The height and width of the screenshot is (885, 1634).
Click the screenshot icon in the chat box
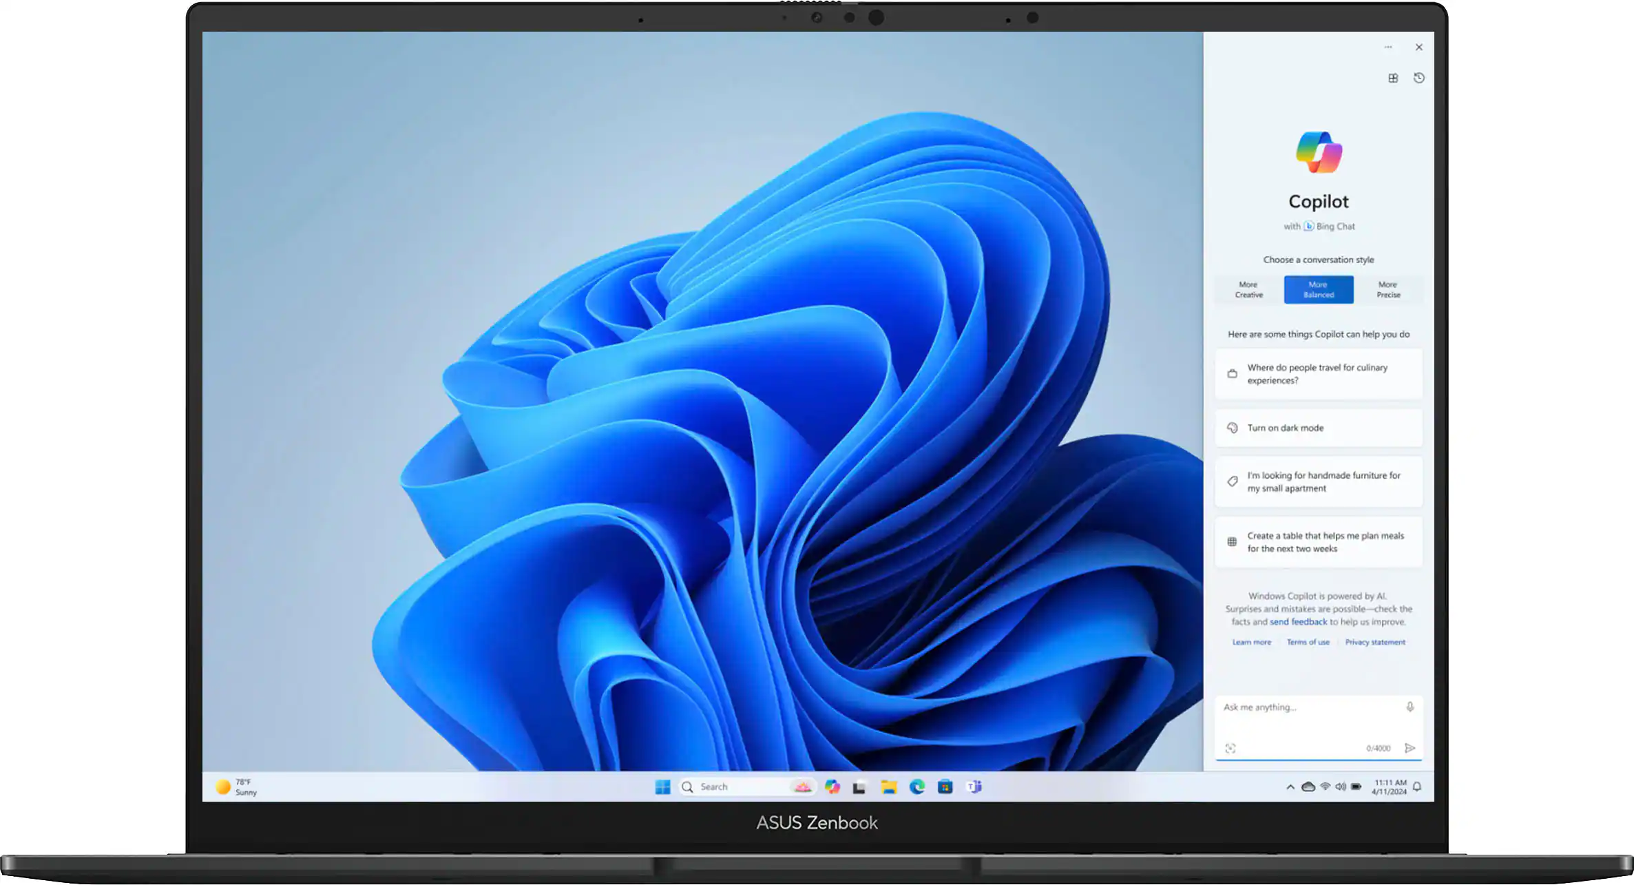[1231, 748]
